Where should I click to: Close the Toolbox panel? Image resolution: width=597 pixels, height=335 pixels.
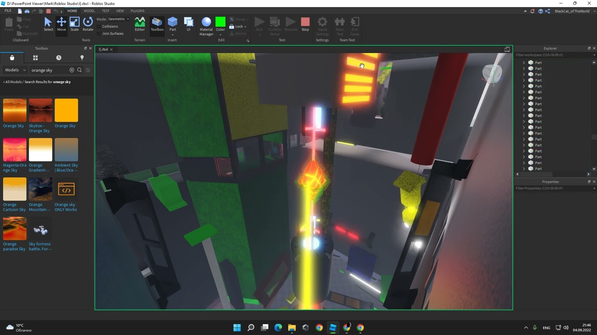90,48
